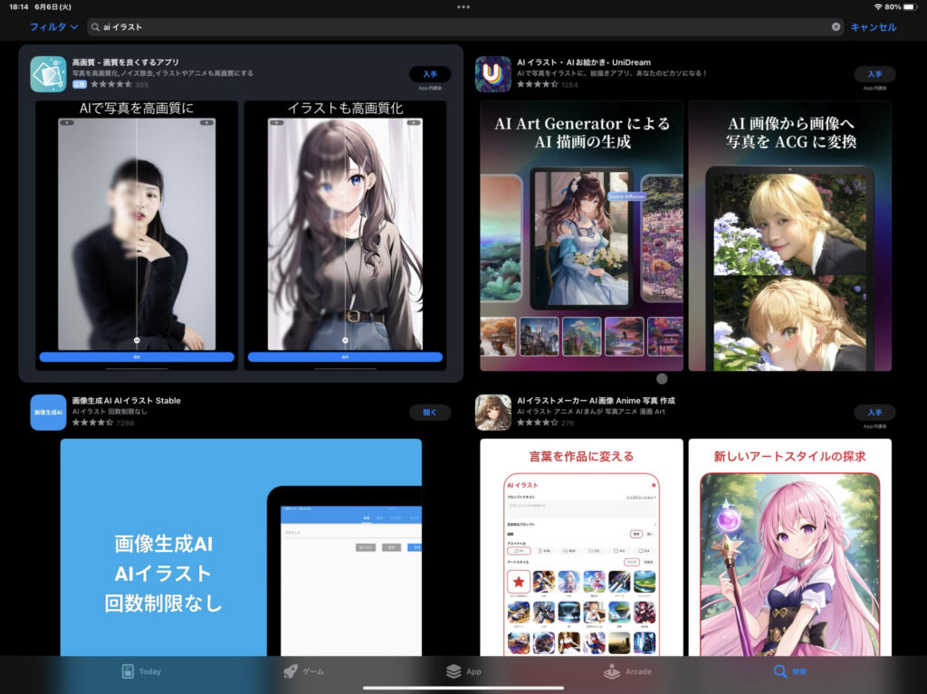927x694 pixels.
Task: Select the 検索 search tab
Action: pos(788,671)
